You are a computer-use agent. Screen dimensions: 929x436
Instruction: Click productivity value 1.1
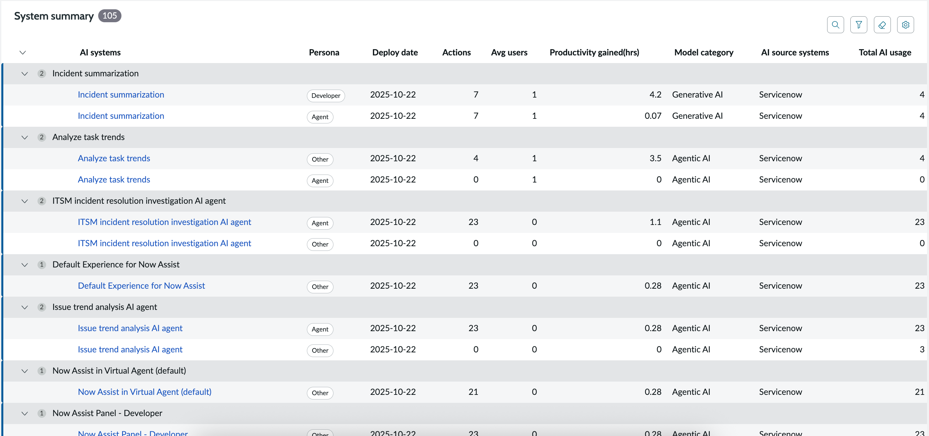pyautogui.click(x=655, y=222)
